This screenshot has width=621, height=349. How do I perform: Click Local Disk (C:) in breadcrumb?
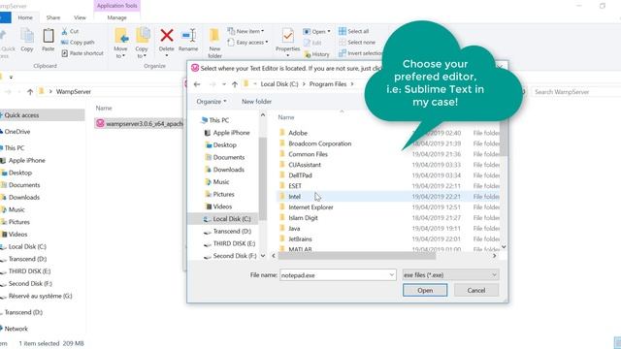tap(279, 84)
